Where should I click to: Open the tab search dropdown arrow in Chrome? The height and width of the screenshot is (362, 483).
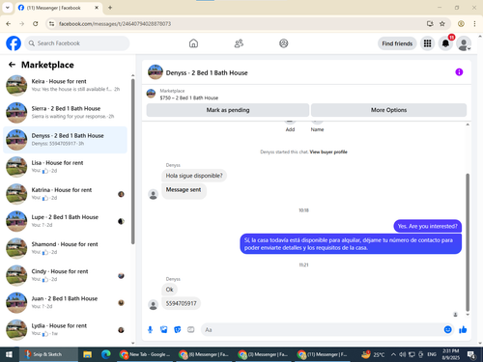8,8
